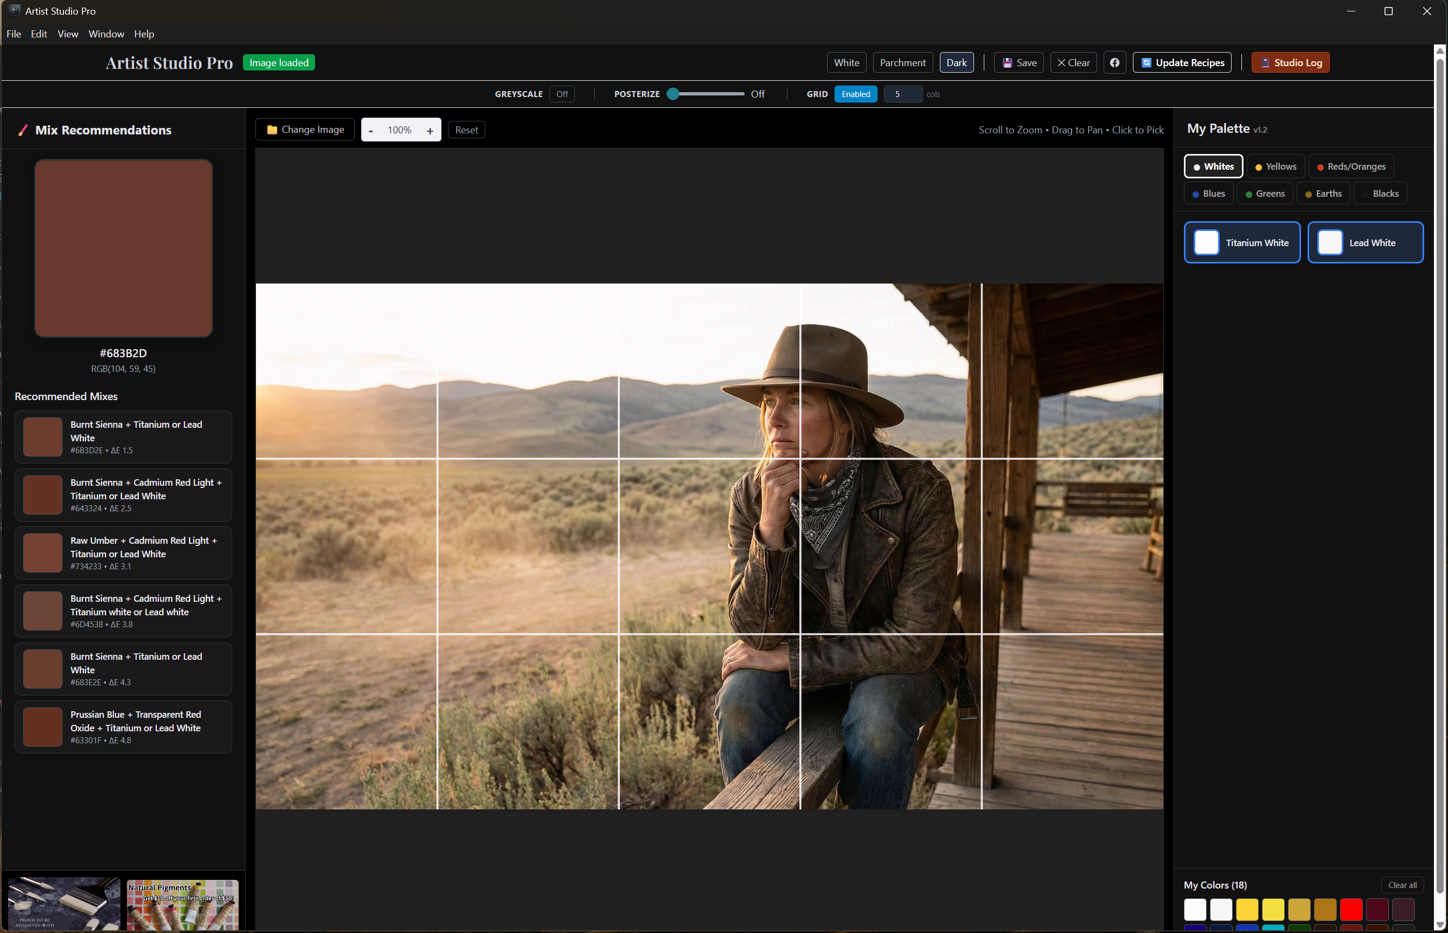Image resolution: width=1448 pixels, height=933 pixels.
Task: Toggle the Greyscale Off switch
Action: click(x=562, y=94)
